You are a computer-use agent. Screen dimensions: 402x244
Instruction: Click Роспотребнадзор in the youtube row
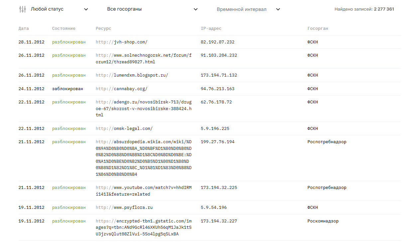point(327,188)
